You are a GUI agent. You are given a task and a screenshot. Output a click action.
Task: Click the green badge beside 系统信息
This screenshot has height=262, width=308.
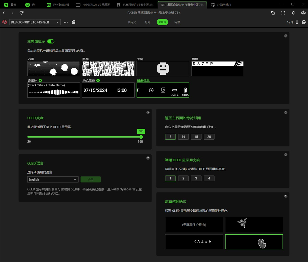(x=98, y=81)
